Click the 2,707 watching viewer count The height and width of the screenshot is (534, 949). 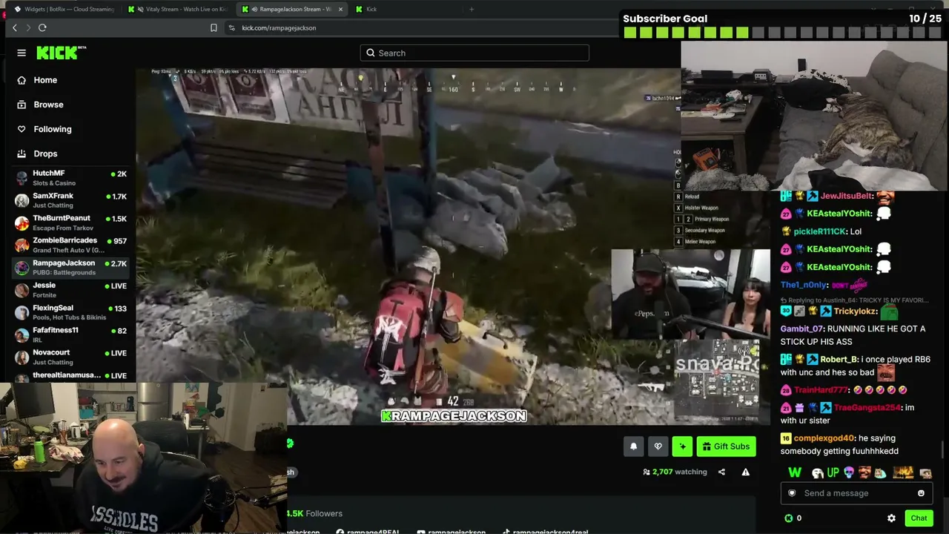pos(675,472)
